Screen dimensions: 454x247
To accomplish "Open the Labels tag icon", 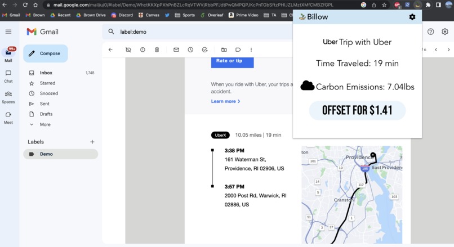I will (238, 50).
